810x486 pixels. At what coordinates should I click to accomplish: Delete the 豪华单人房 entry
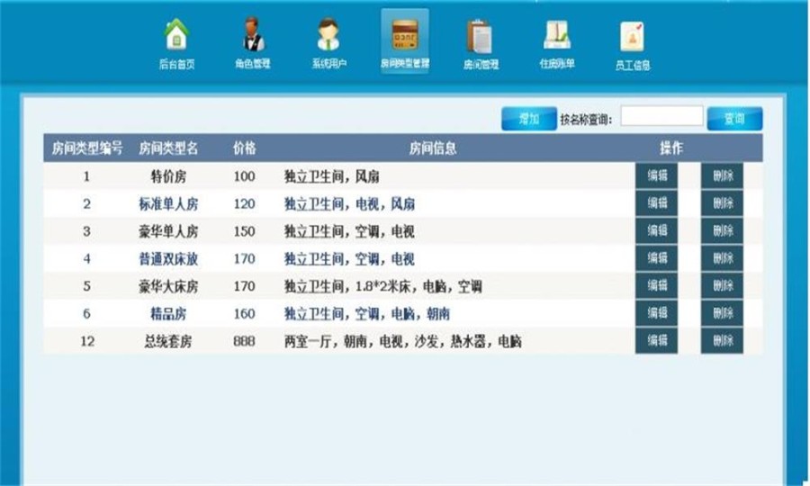[722, 231]
